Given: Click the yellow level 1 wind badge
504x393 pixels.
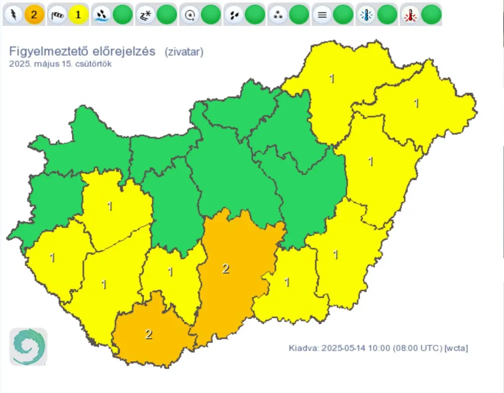Looking at the screenshot, I should tap(78, 15).
